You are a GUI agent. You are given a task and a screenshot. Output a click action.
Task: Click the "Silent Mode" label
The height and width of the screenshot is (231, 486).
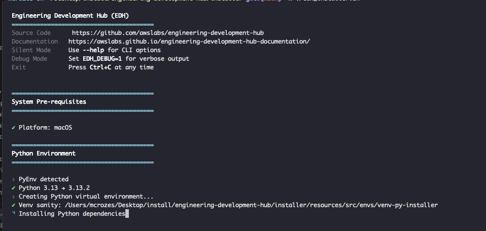point(31,50)
